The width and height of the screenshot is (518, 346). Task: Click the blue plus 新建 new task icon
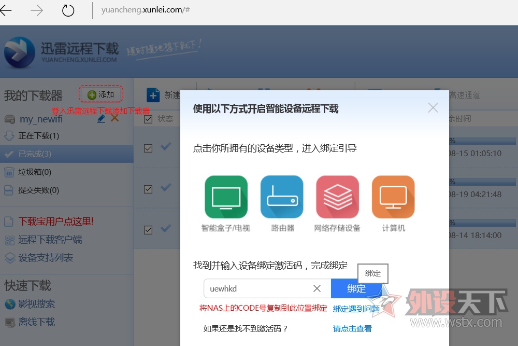[153, 95]
